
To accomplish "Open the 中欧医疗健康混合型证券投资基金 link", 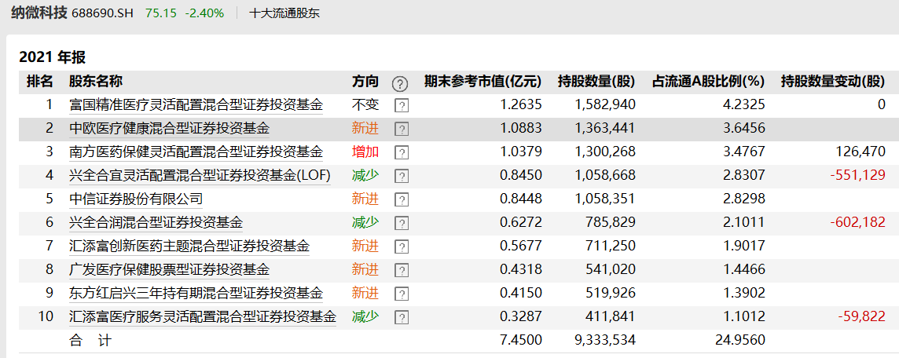I will pyautogui.click(x=169, y=128).
